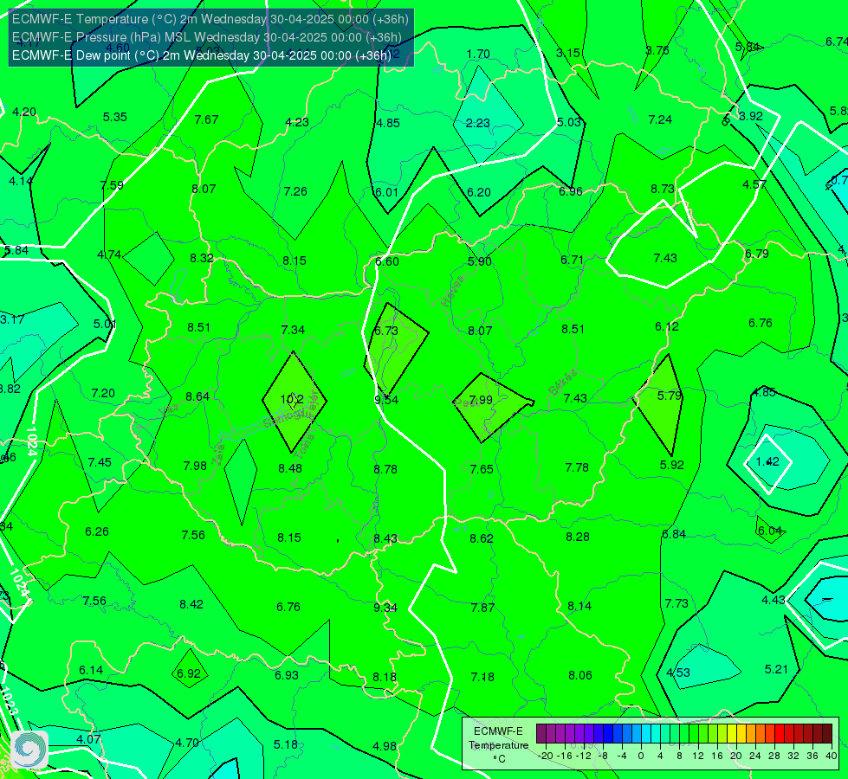Click the 6.92 value in the small diamond
This screenshot has width=848, height=779.
(189, 673)
